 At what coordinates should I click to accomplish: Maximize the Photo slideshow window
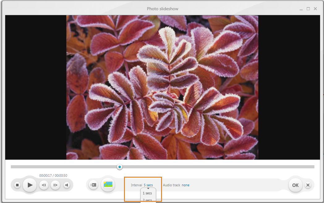308,9
